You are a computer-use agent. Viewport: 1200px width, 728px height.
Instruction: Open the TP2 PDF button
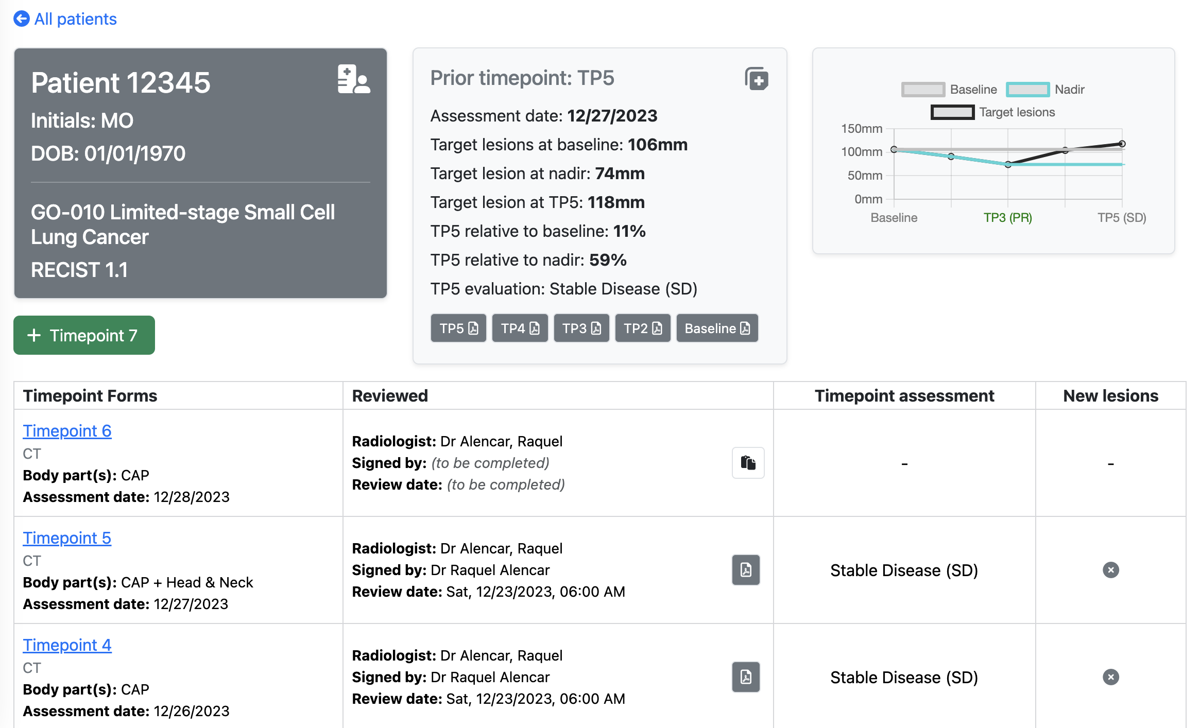point(642,328)
